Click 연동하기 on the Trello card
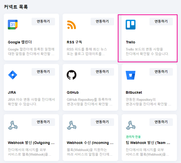The image size is (181, 163). pos(161,21)
